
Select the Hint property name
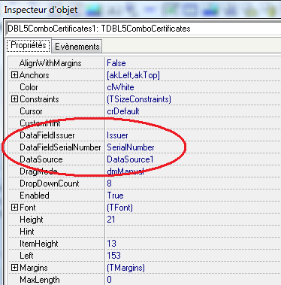(27, 232)
